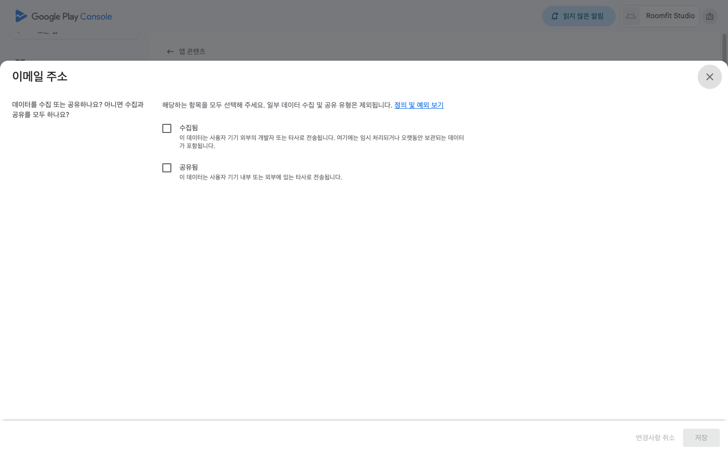Click the Android icon beside Roomfit Studio
The height and width of the screenshot is (455, 728).
coord(631,16)
